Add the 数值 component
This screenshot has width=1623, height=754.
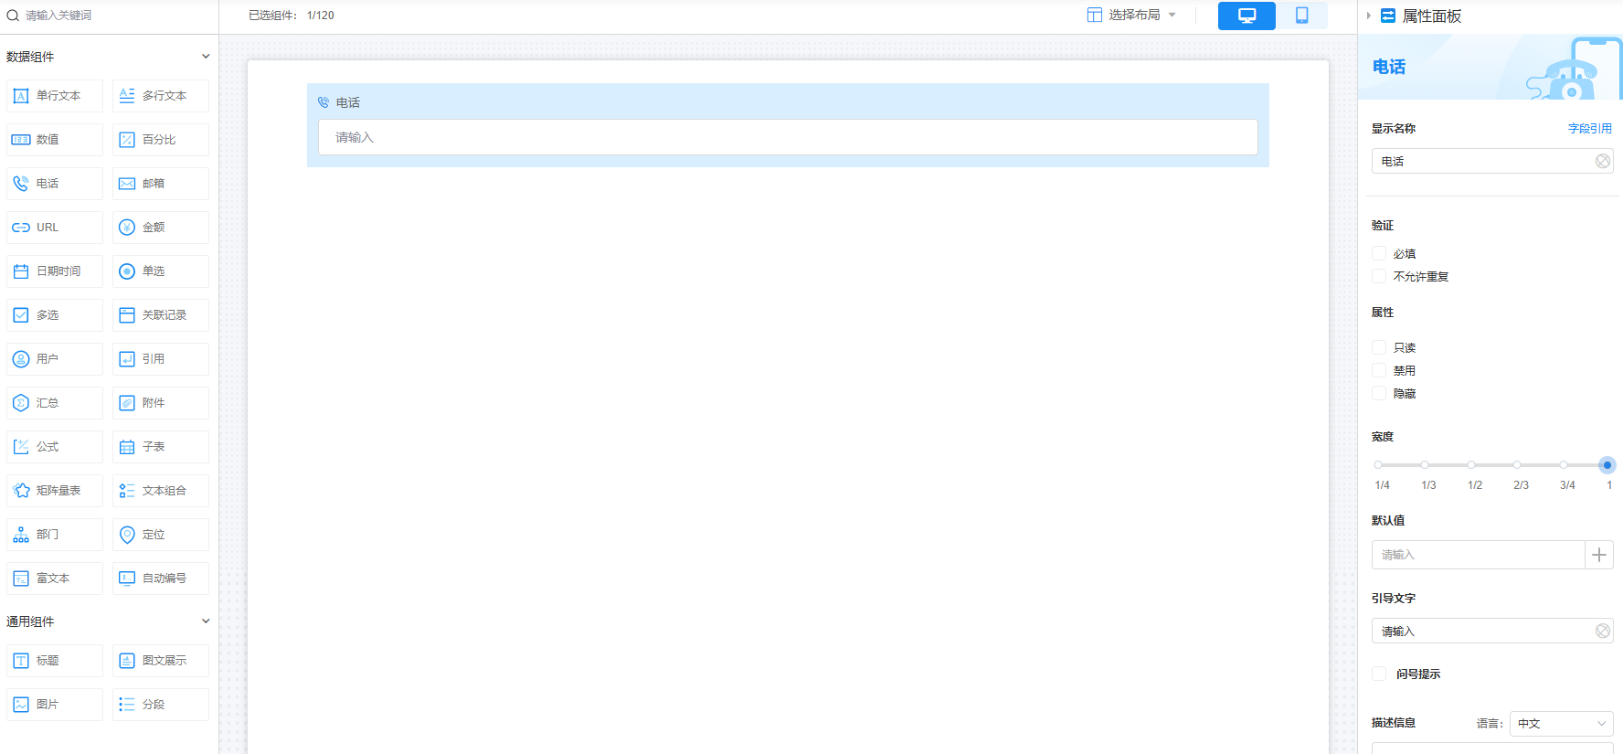tap(55, 140)
